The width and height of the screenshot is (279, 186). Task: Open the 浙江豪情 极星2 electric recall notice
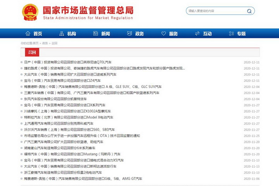[x=63, y=173]
